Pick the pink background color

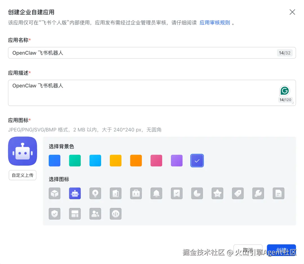tap(156, 161)
